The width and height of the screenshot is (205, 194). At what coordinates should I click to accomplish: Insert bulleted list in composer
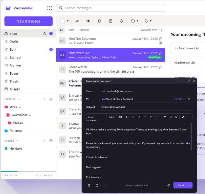(145, 117)
